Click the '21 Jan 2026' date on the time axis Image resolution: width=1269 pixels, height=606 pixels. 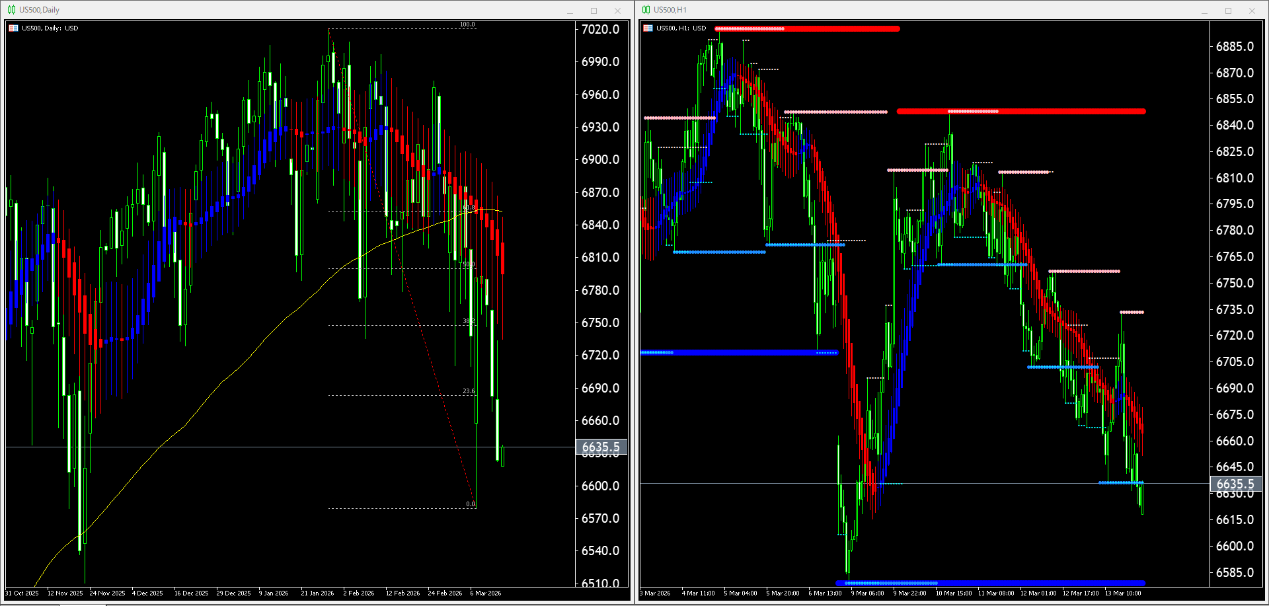317,593
